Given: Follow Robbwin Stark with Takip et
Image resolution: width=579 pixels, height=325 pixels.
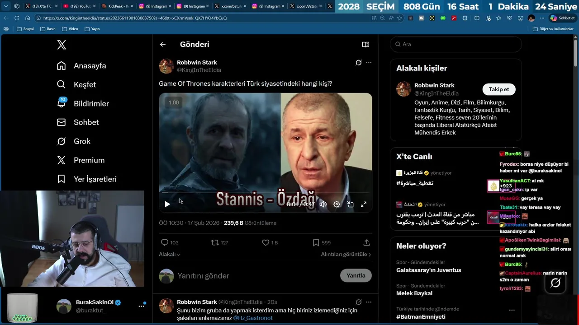Looking at the screenshot, I should (499, 89).
